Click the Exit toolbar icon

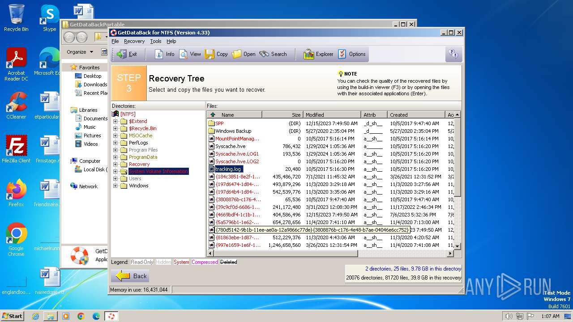point(127,54)
